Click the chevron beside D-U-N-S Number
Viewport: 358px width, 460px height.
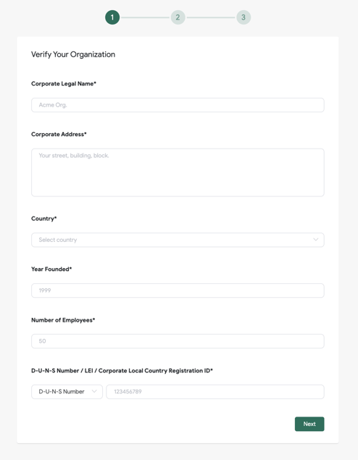94,391
